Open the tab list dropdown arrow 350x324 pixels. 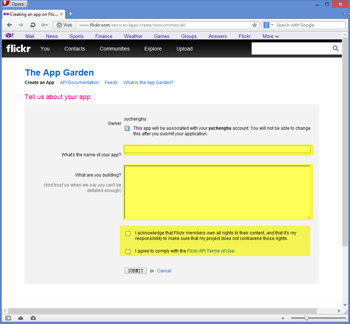344,14
